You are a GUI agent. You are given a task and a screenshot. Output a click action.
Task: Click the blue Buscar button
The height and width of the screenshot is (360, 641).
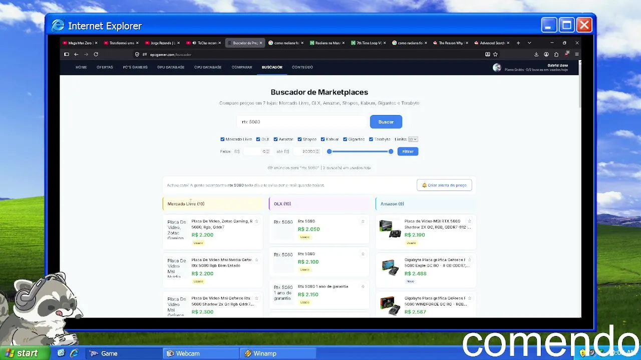point(386,122)
